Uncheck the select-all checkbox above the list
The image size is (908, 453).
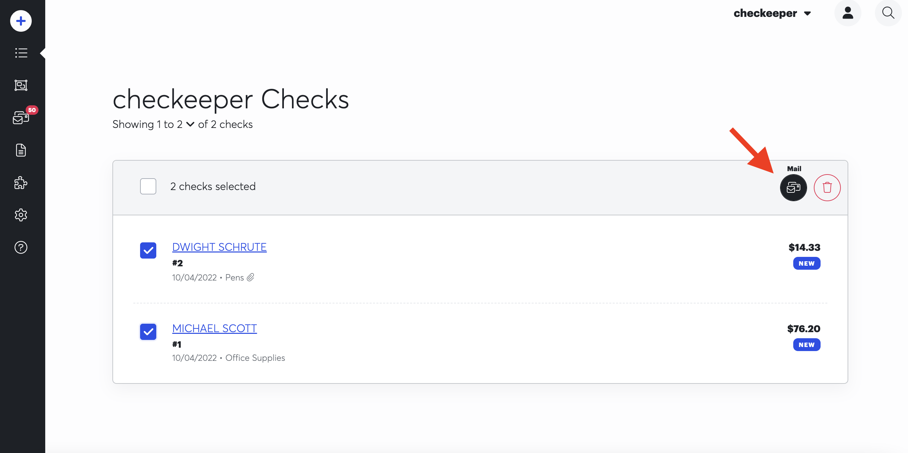tap(148, 186)
